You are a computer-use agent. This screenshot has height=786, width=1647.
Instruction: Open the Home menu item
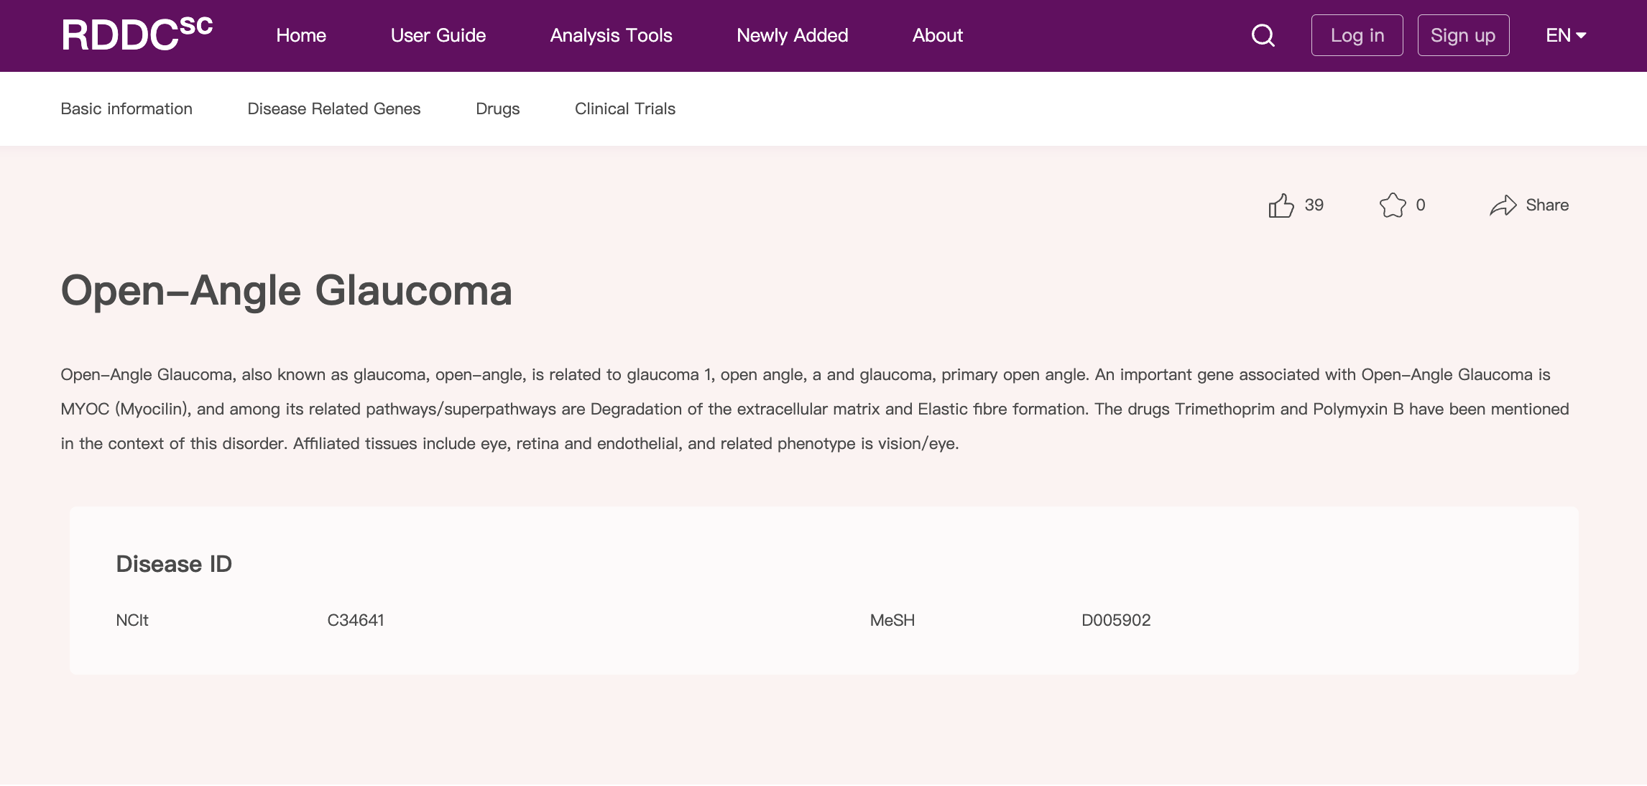301,35
